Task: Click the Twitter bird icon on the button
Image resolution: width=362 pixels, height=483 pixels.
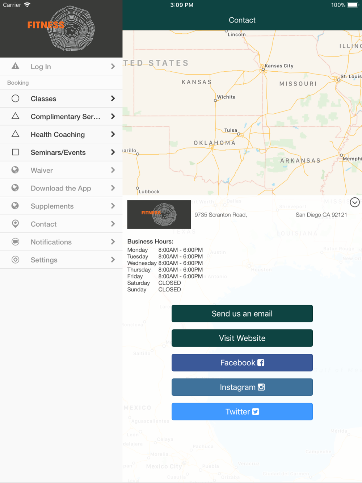Action: pyautogui.click(x=256, y=412)
